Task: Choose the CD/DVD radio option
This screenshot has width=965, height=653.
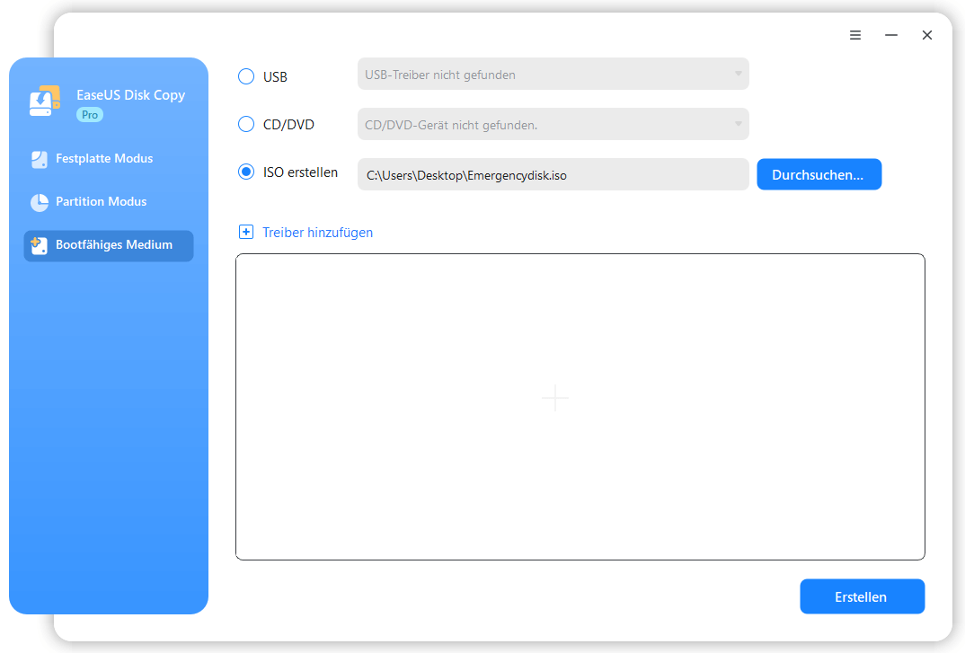Action: point(246,124)
